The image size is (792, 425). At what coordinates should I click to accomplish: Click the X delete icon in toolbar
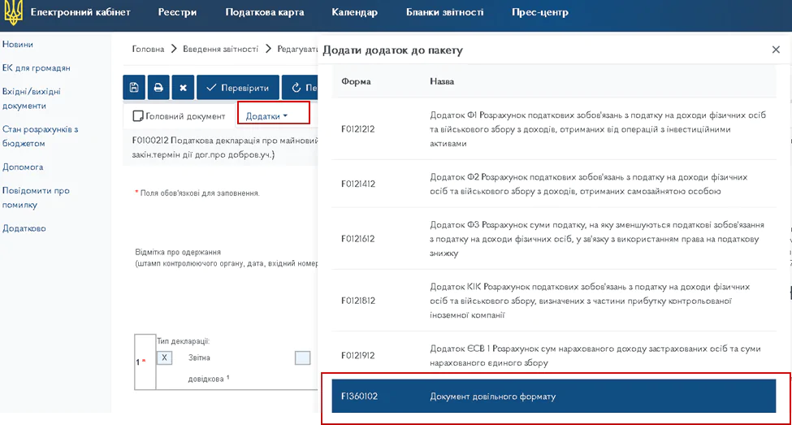click(183, 88)
